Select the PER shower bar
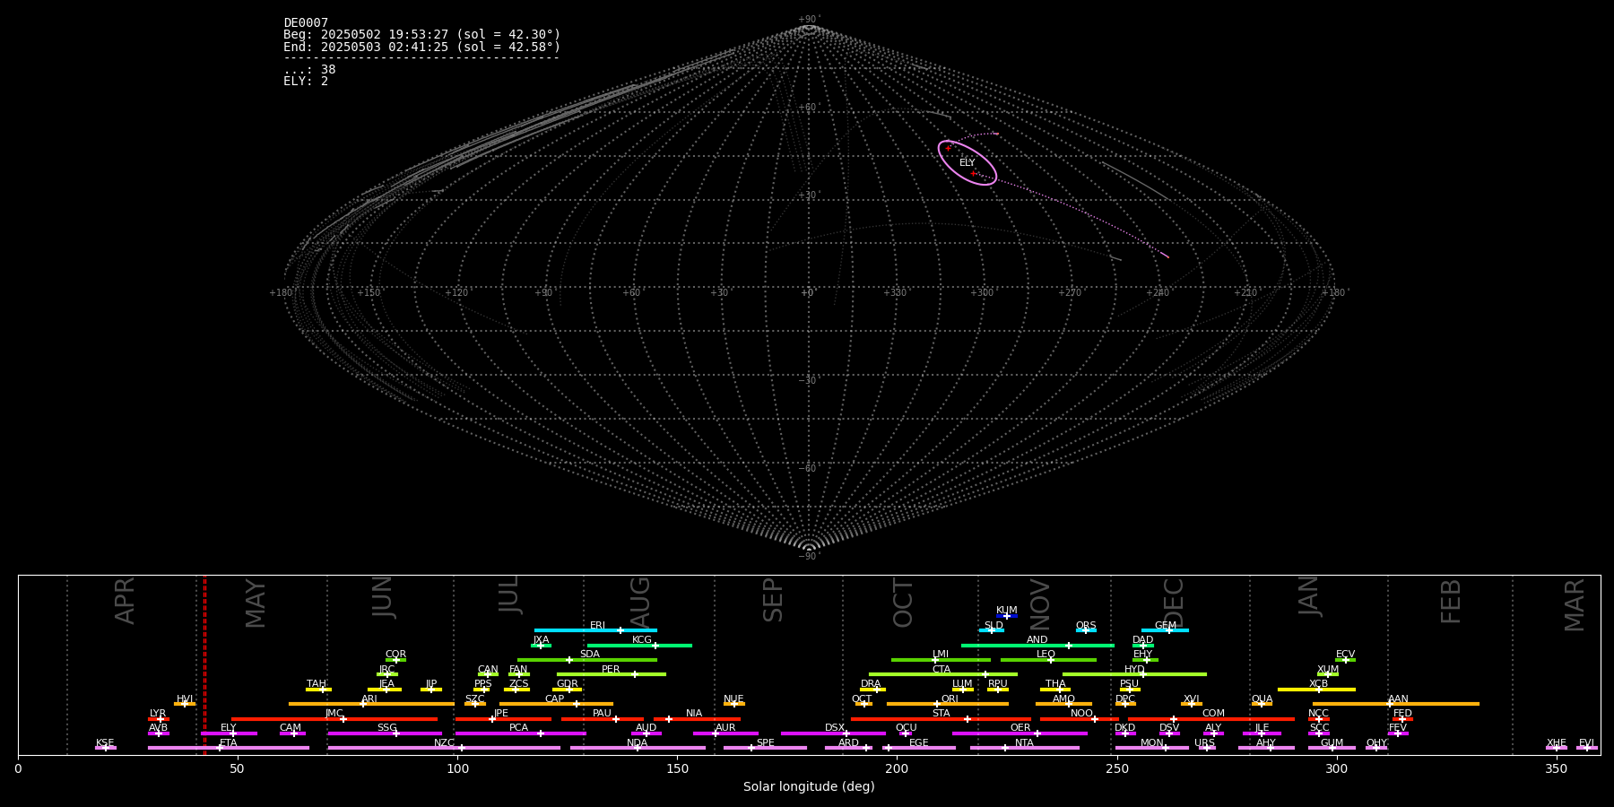Screen dimensions: 1614x807 pos(612,674)
